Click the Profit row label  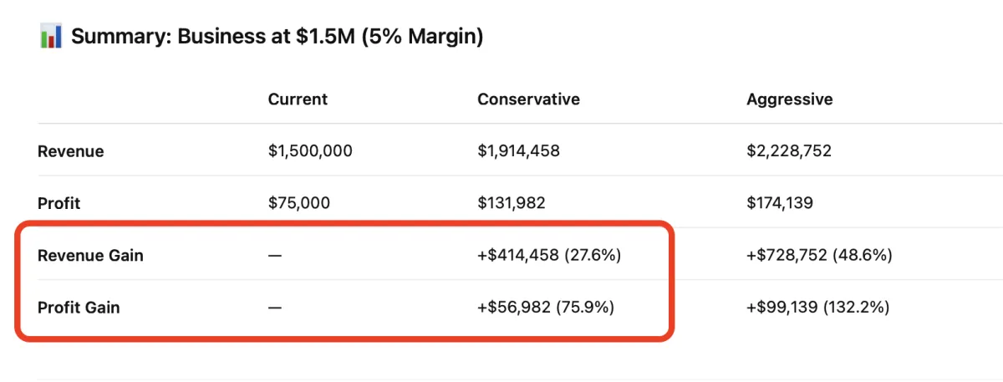(x=59, y=203)
